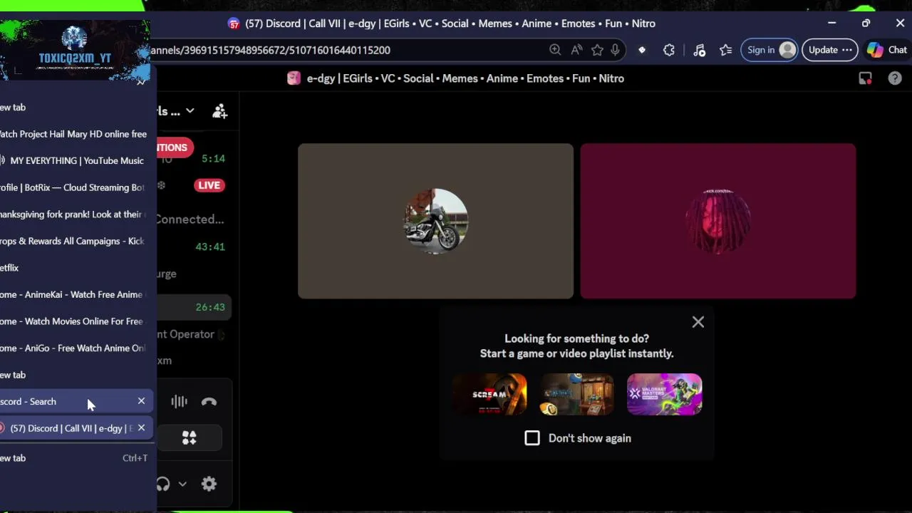The width and height of the screenshot is (912, 513).
Task: Click the server title in Discord header
Action: click(465, 78)
